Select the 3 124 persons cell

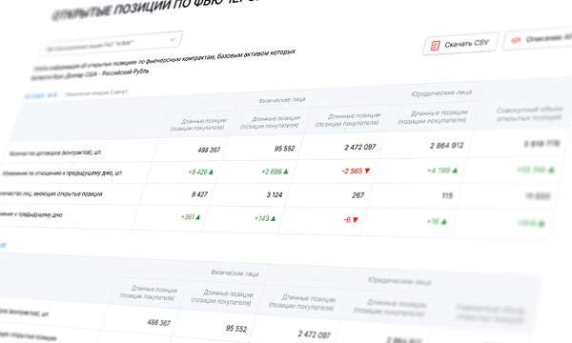click(x=275, y=194)
